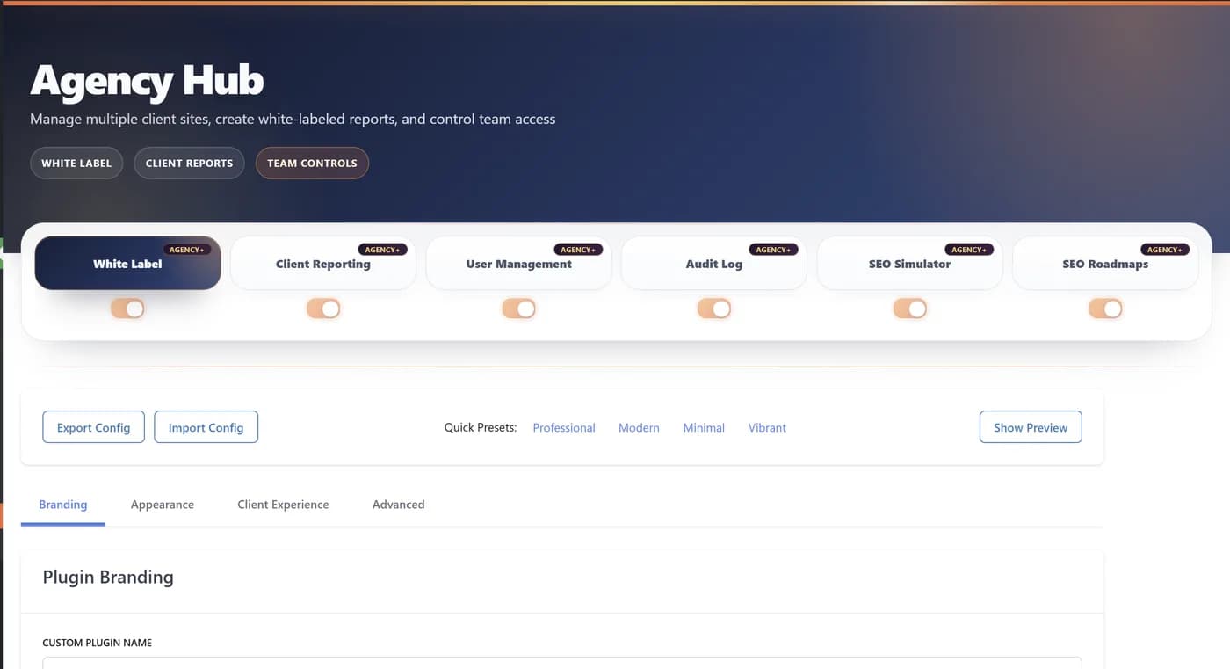
Task: Click the Show Preview button
Action: (x=1031, y=427)
